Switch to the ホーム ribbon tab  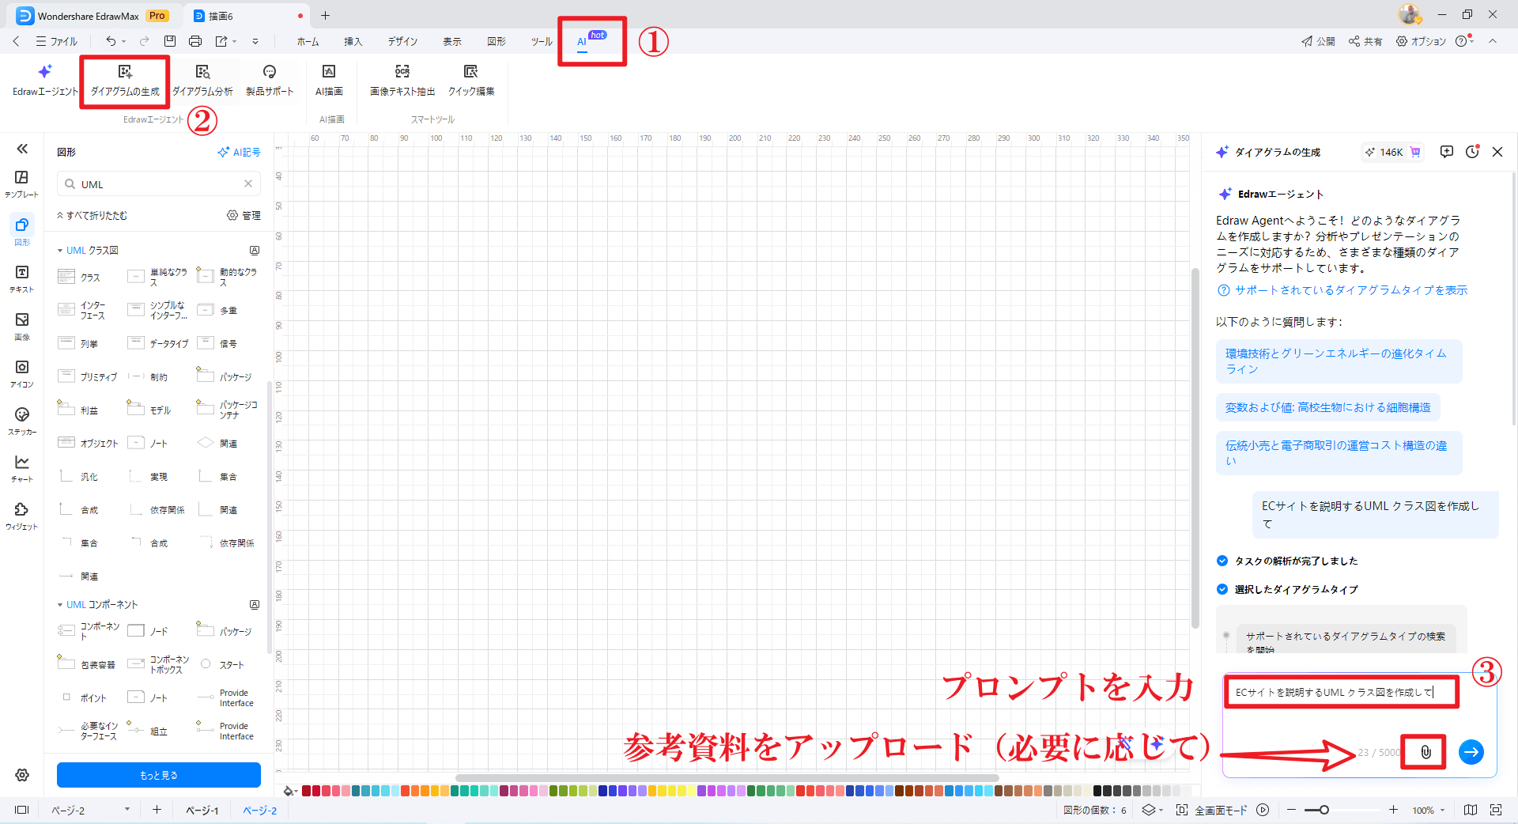coord(308,41)
